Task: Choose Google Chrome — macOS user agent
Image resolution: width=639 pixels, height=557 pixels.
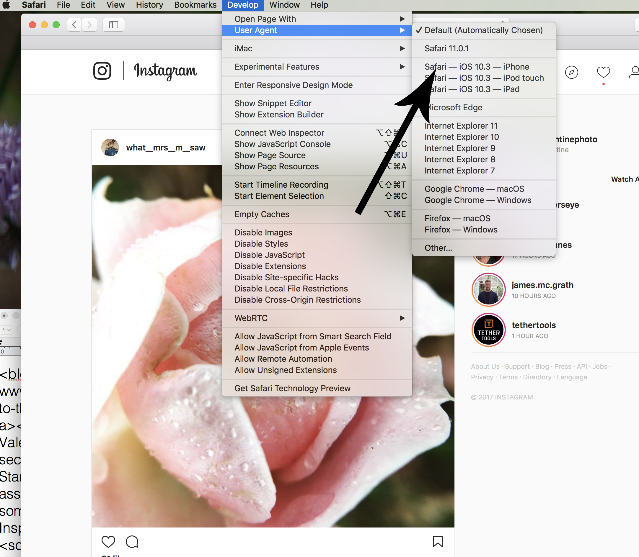Action: pos(484,189)
